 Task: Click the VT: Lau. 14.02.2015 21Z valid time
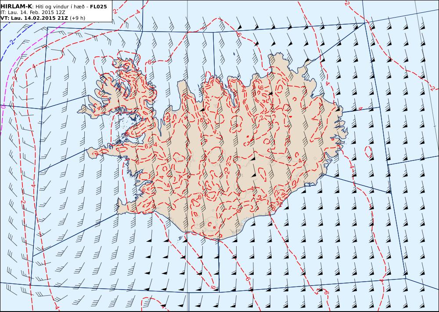(x=34, y=18)
